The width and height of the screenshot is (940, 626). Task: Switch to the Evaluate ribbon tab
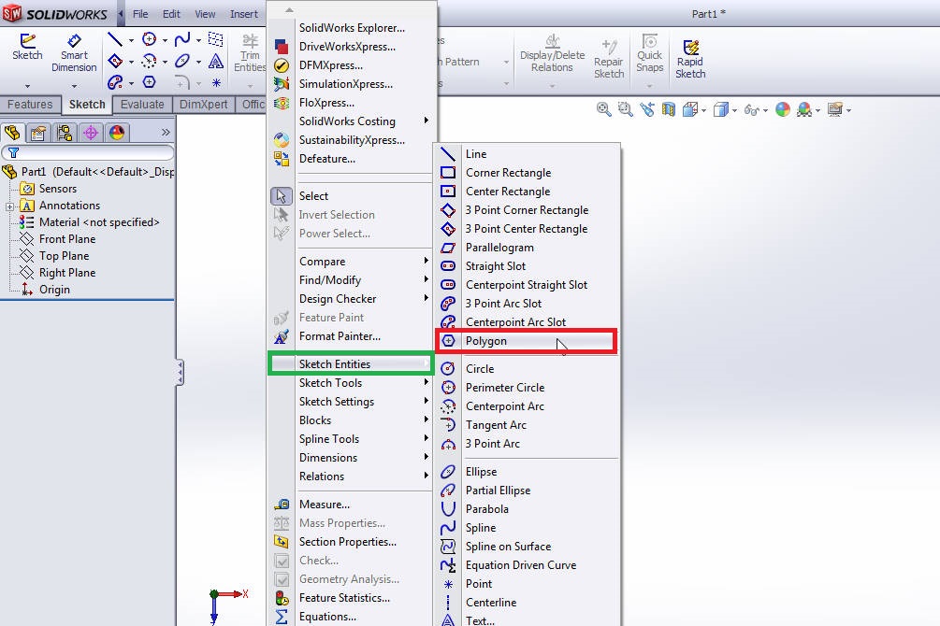142,105
